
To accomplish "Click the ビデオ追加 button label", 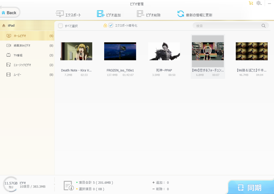I will coord(113,15).
